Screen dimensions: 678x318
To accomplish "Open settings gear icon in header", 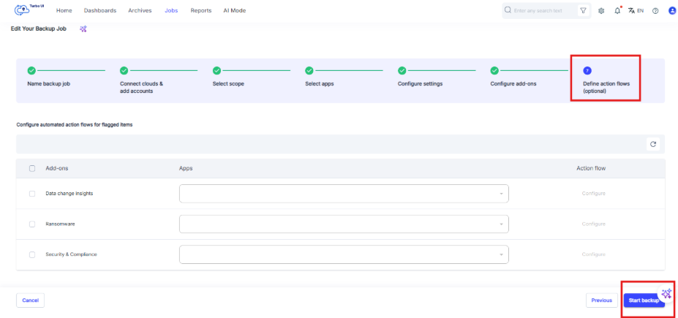I will click(601, 11).
